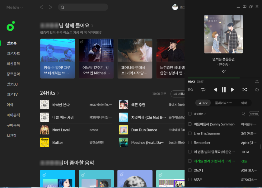The height and width of the screenshot is (188, 262).
Task: Open the 헤픈 우연 album cover
Action: pyautogui.click(x=123, y=105)
